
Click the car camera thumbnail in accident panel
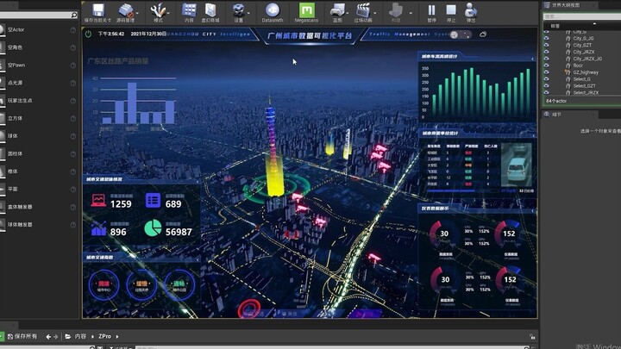point(517,165)
